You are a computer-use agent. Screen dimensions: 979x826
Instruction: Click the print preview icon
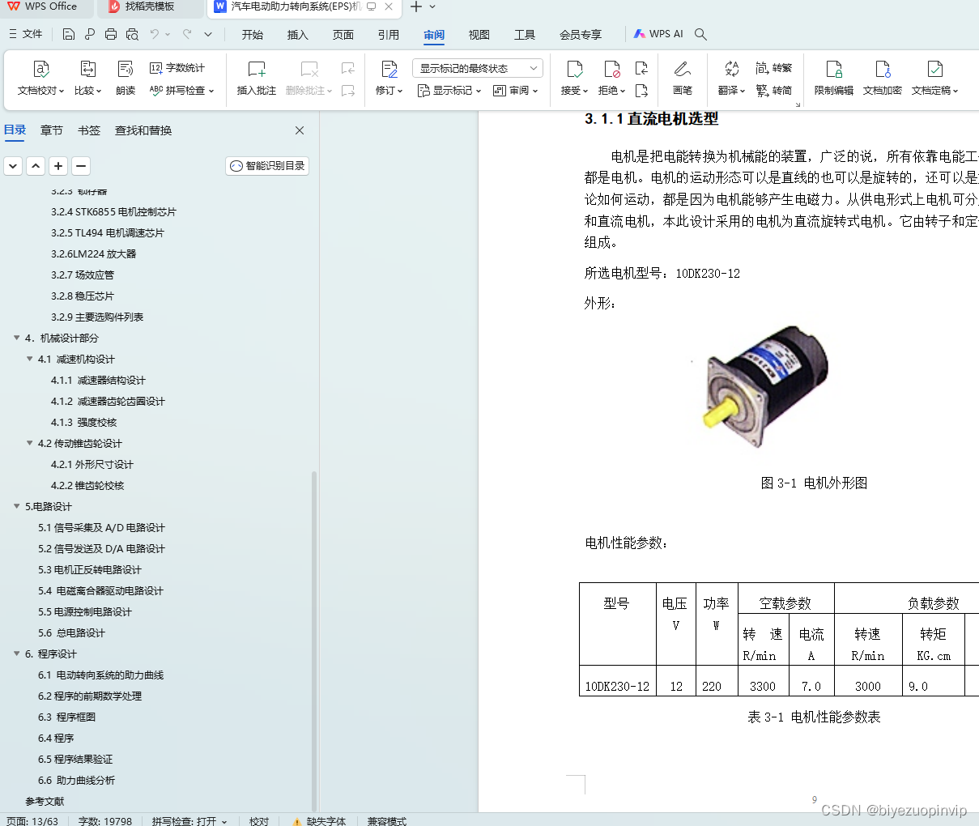[x=132, y=34]
